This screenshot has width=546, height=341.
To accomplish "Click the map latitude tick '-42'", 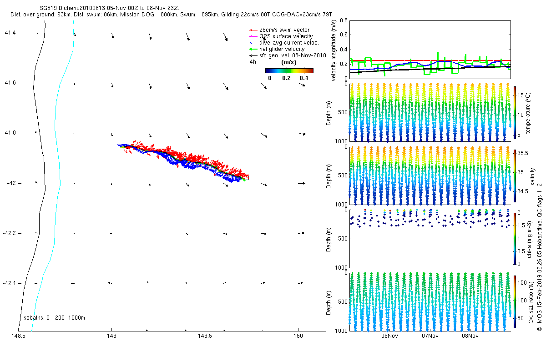I will click(x=11, y=183).
